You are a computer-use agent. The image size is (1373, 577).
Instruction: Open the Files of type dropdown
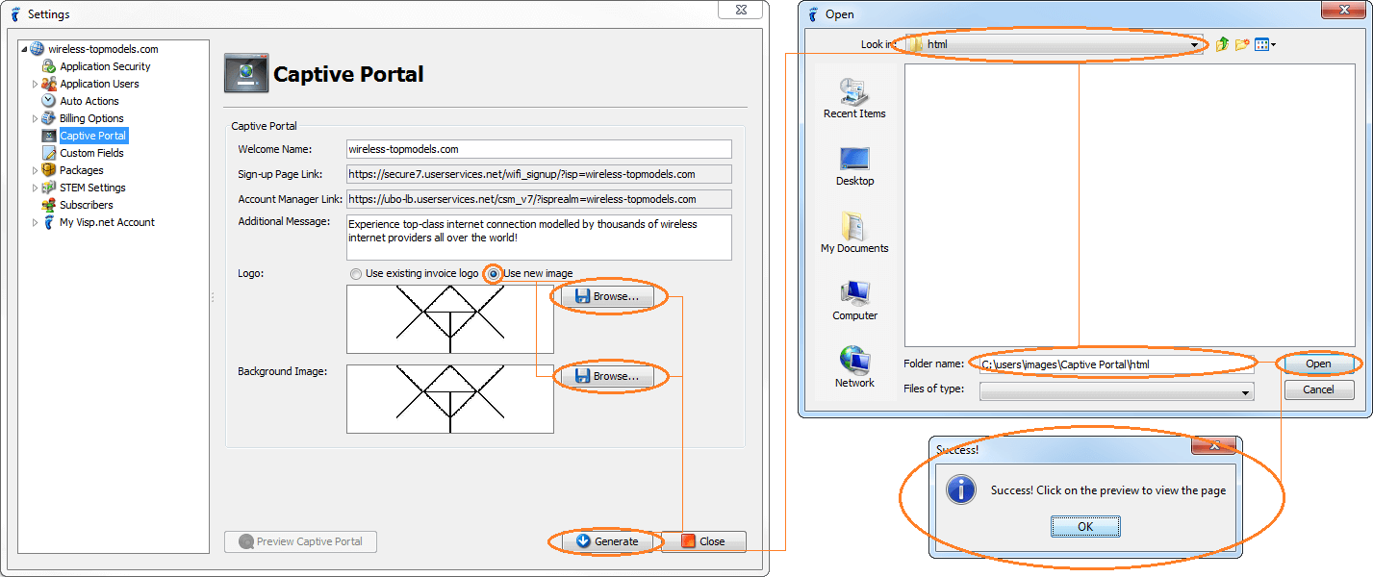point(1246,391)
